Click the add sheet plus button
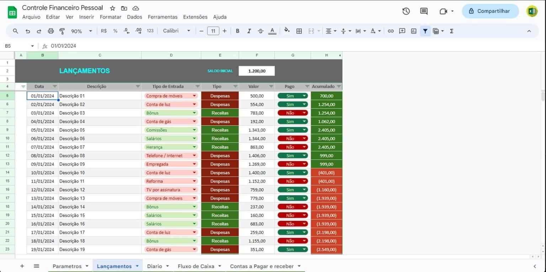The height and width of the screenshot is (272, 546). pos(22,266)
